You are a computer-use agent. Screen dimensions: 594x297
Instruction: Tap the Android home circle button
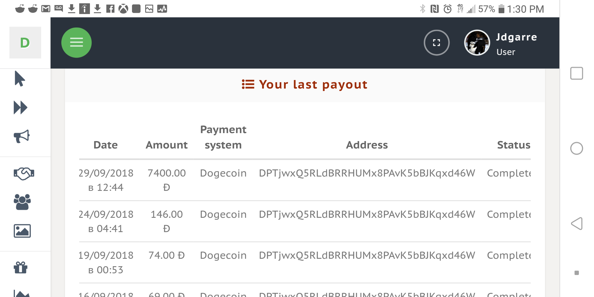pyautogui.click(x=577, y=148)
